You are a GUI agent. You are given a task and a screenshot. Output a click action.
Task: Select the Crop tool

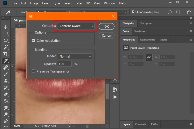(5, 54)
